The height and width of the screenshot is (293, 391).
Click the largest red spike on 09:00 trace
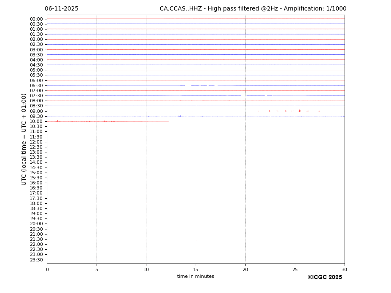[x=299, y=111]
